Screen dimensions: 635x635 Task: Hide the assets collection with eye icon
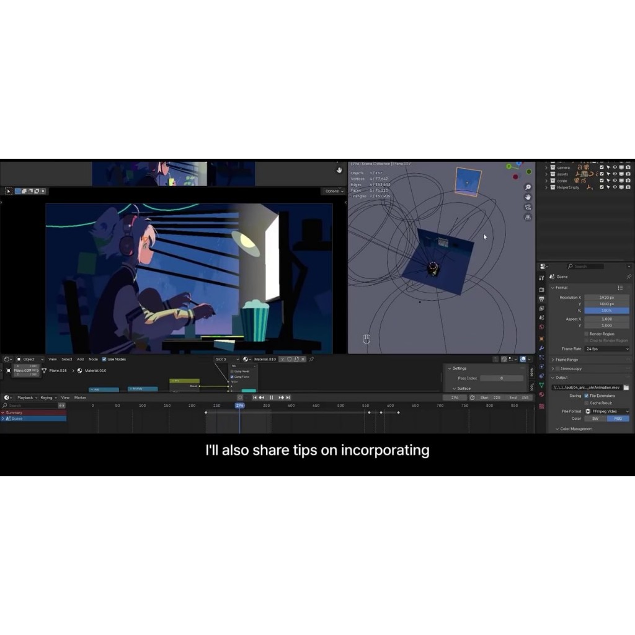click(x=615, y=174)
